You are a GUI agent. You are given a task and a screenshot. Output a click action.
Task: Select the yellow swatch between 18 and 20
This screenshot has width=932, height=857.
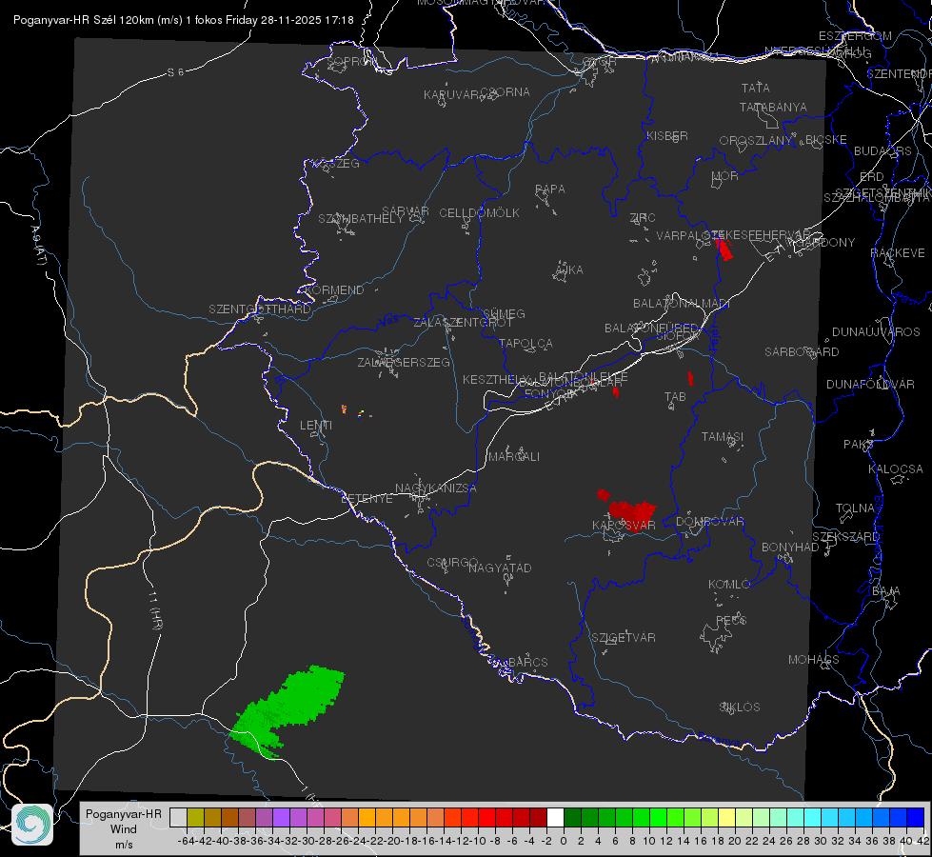726,818
